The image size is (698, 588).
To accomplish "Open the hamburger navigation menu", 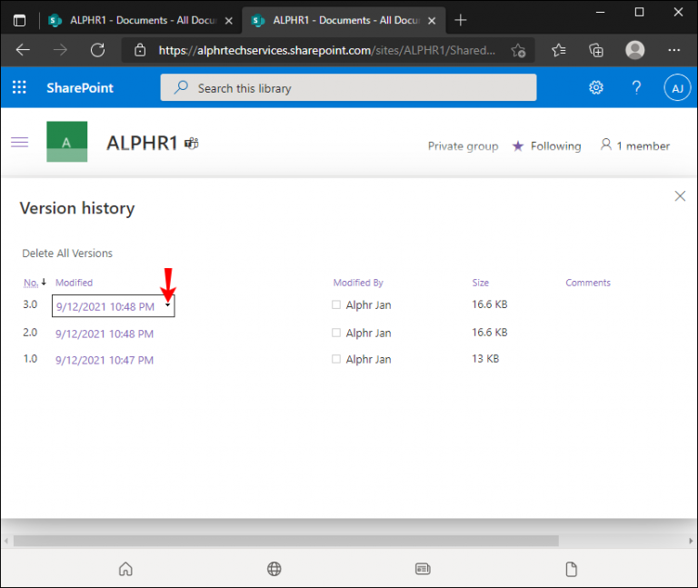I will 19,142.
